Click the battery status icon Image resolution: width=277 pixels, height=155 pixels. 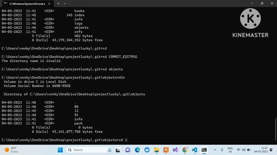click(x=249, y=150)
